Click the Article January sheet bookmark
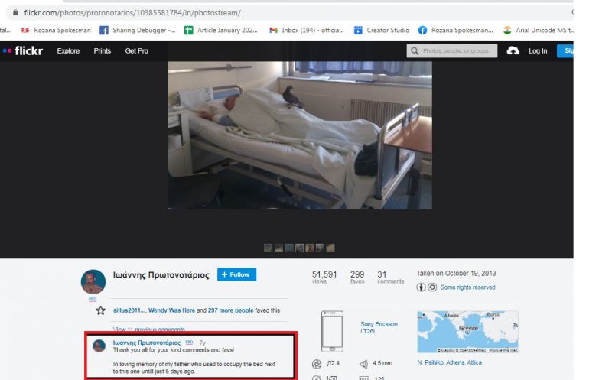Screen dimensions: 612x380 coord(222,30)
